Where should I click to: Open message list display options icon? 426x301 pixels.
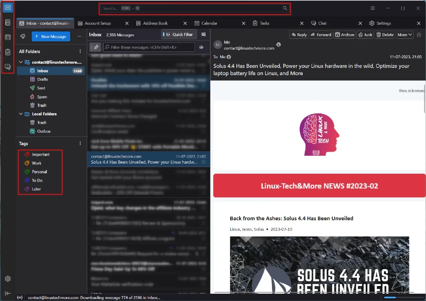click(x=204, y=35)
